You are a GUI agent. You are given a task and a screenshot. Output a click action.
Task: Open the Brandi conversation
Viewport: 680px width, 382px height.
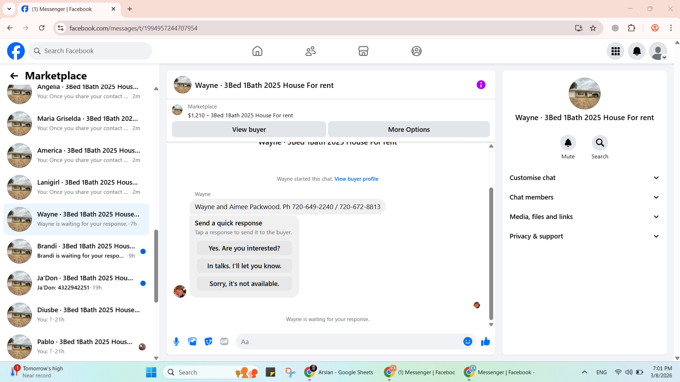(76, 251)
